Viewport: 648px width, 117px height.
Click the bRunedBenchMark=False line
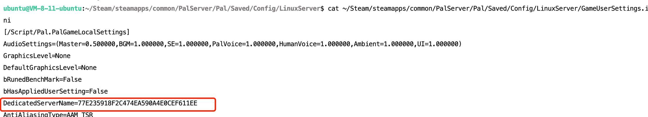[x=43, y=80]
